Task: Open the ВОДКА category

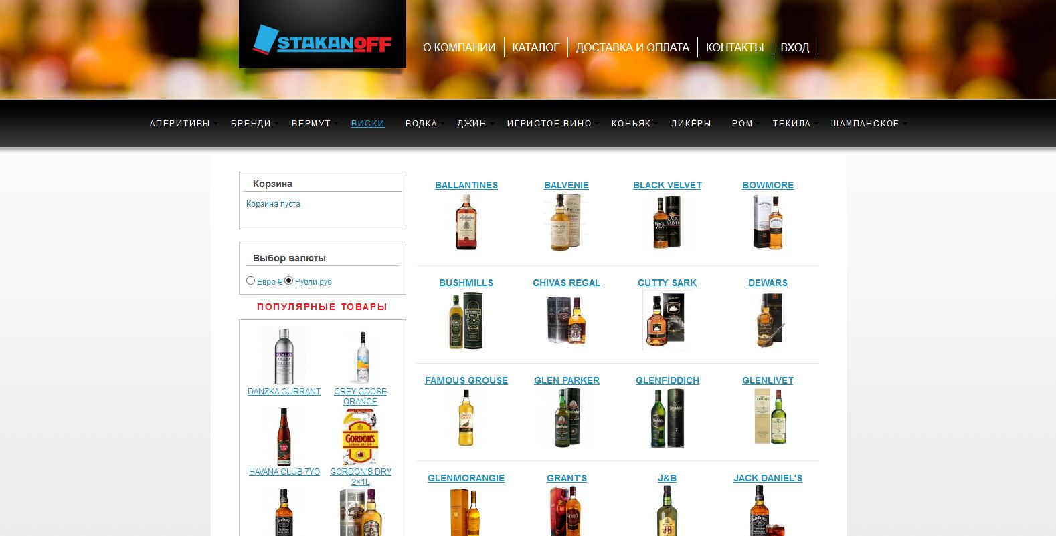Action: (422, 124)
